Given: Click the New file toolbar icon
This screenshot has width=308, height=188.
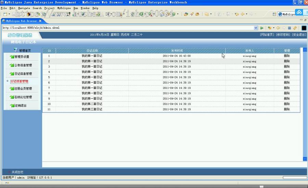Looking at the screenshot, I should (x=5, y=14).
